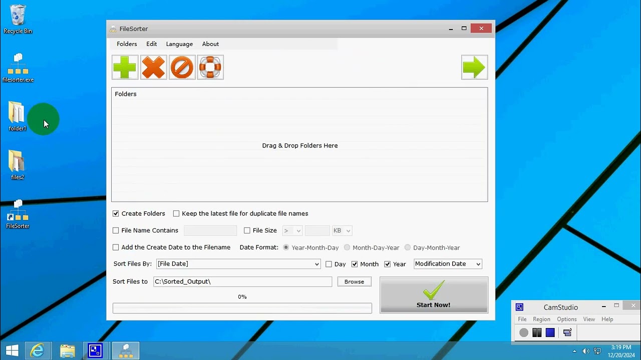
Task: Enable the File Name Contains checkbox
Action: coord(116,230)
